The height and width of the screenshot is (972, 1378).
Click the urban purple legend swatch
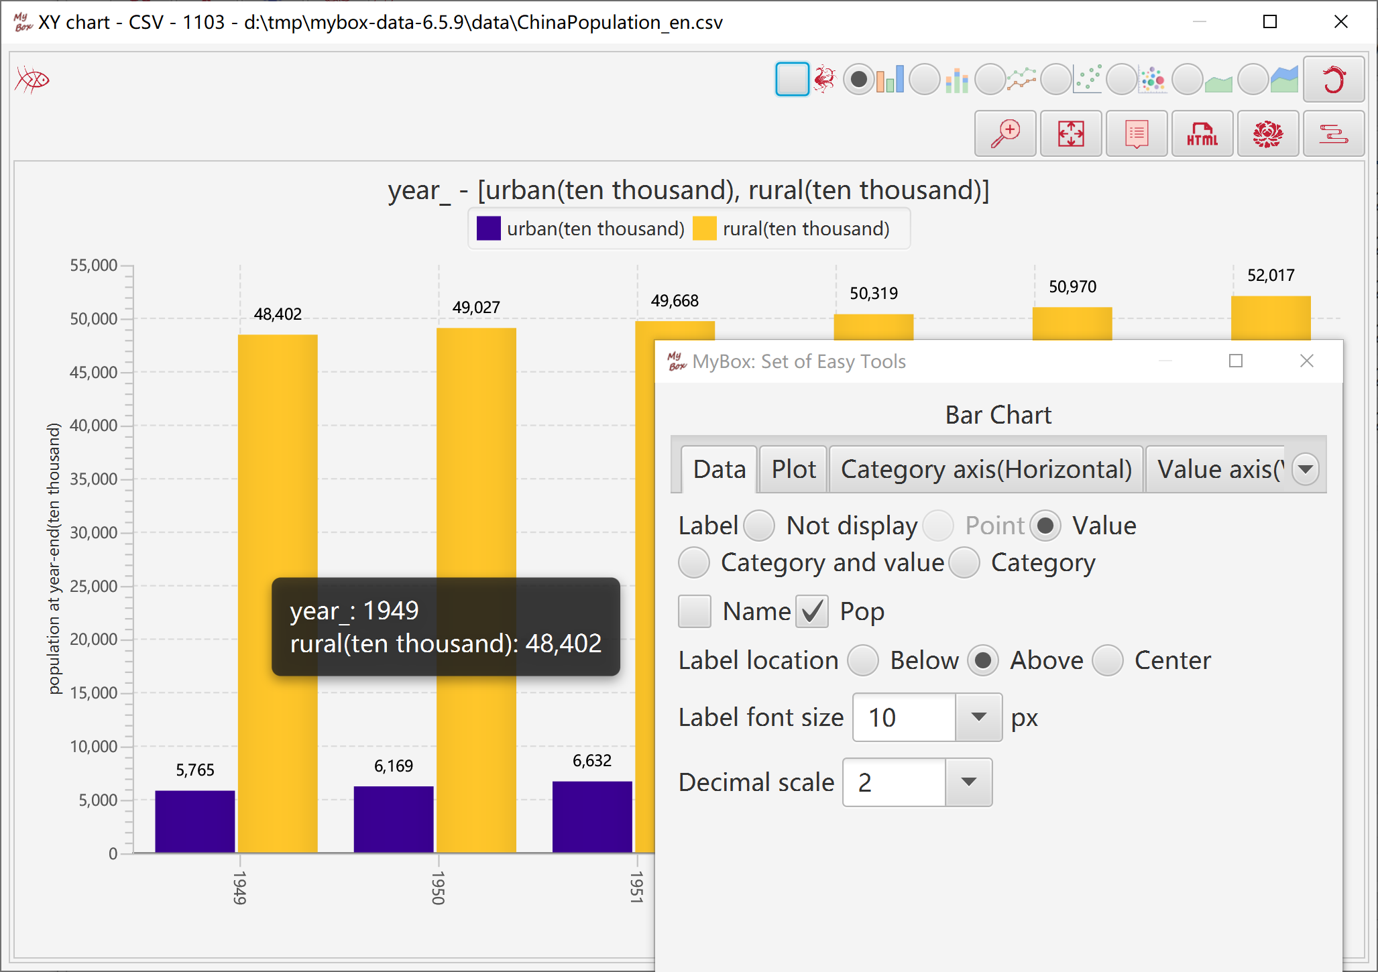pyautogui.click(x=488, y=229)
